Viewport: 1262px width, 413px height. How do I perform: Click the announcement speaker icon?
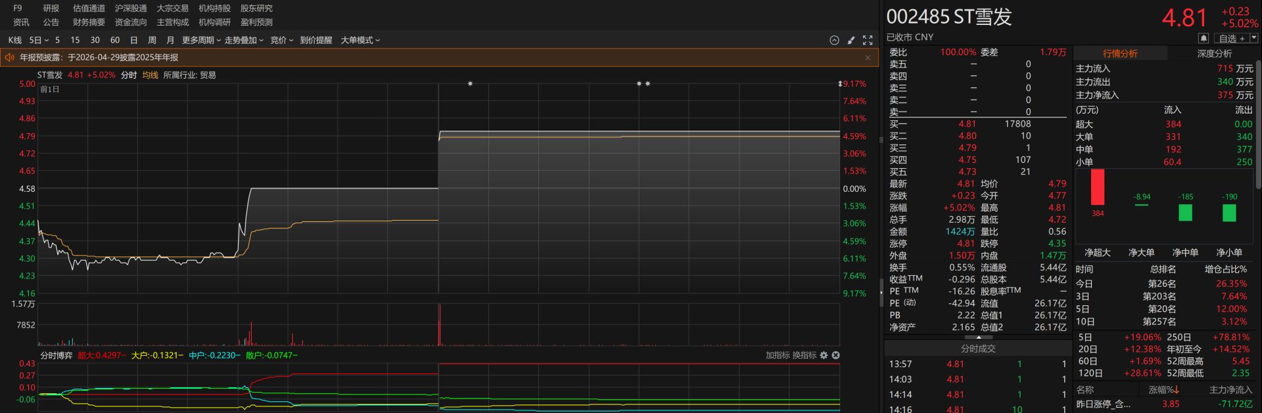[x=10, y=58]
